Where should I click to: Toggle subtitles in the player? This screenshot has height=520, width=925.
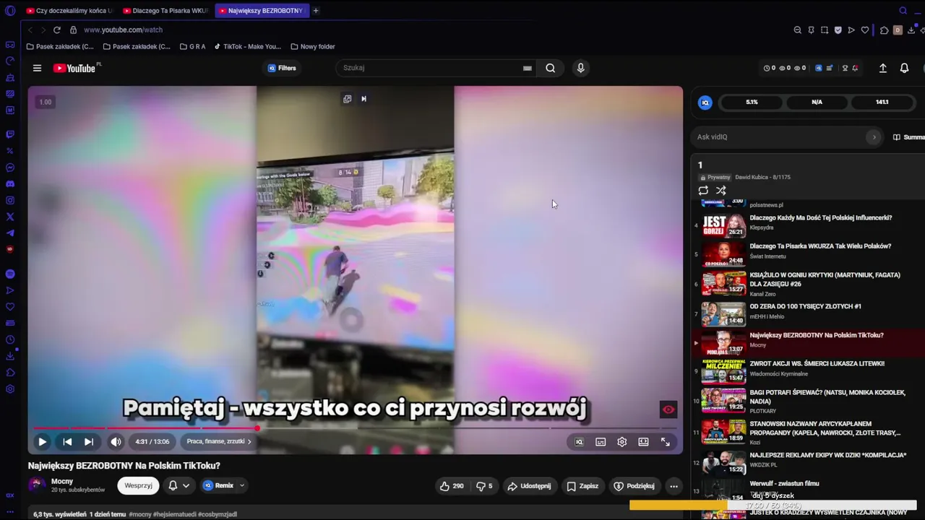point(601,442)
